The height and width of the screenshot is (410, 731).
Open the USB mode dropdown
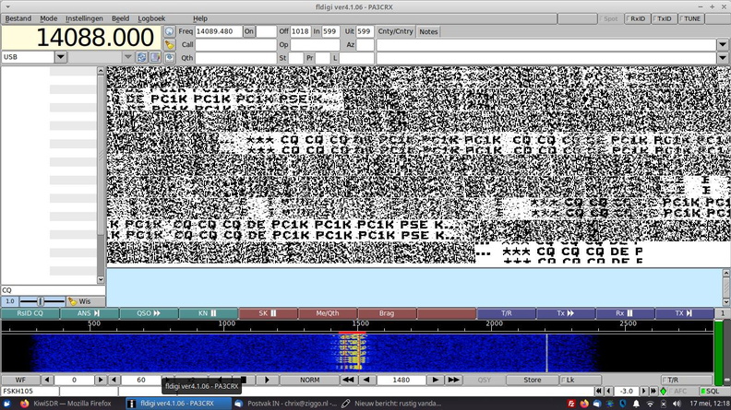(61, 57)
